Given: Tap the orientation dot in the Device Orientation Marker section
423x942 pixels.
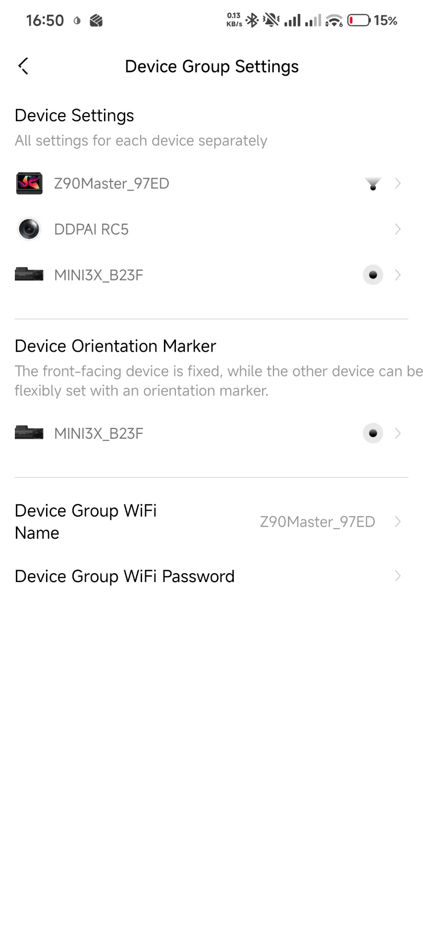Looking at the screenshot, I should pos(373,433).
